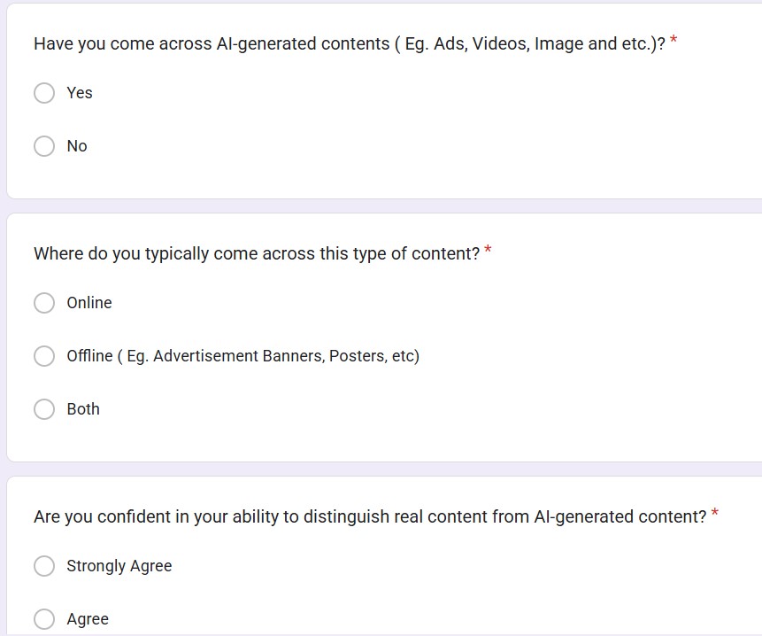Select the No radio button
Screen dimensions: 762x636
tap(44, 146)
